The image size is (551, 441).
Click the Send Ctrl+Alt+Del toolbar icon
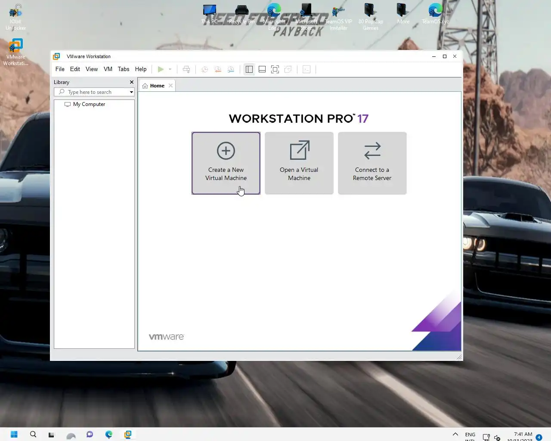186,69
